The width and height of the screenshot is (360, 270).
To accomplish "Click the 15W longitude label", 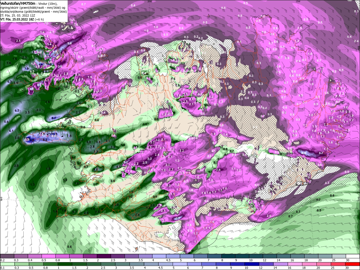I will (x=298, y=1).
